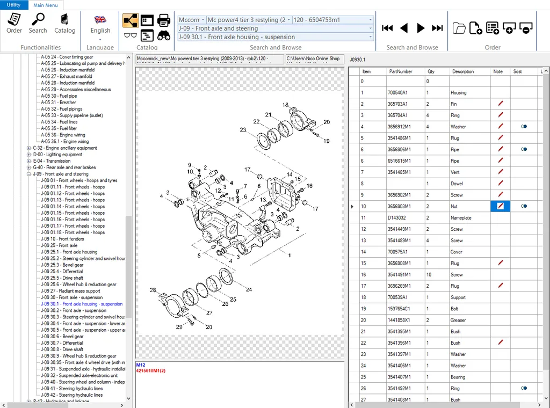Expand the C-32 Engine ancillary equipment node

pyautogui.click(x=29, y=148)
